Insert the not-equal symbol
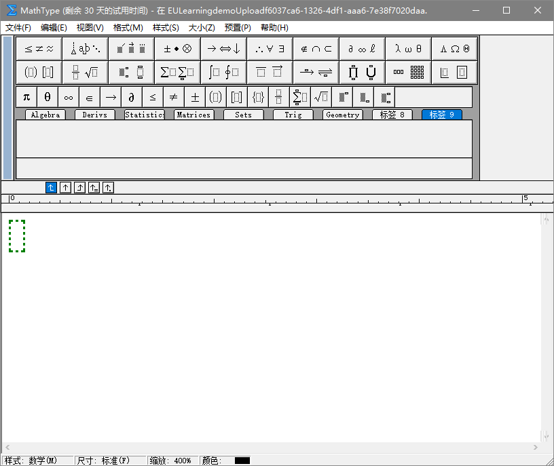 (x=174, y=97)
